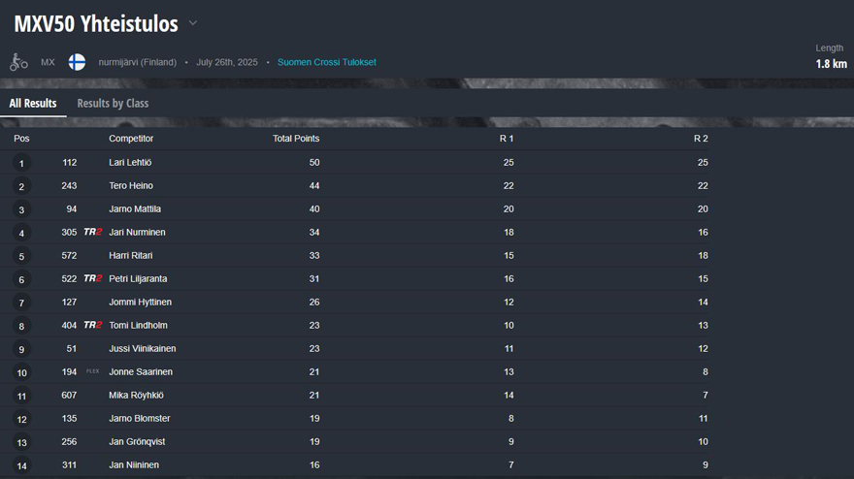Click the R 2 column header
This screenshot has height=479, width=854.
(x=701, y=139)
